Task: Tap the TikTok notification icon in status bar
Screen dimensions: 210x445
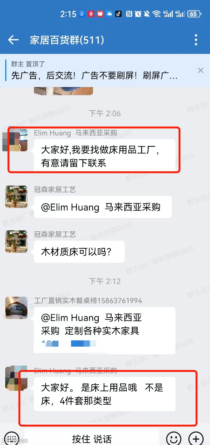Action: tap(119, 14)
